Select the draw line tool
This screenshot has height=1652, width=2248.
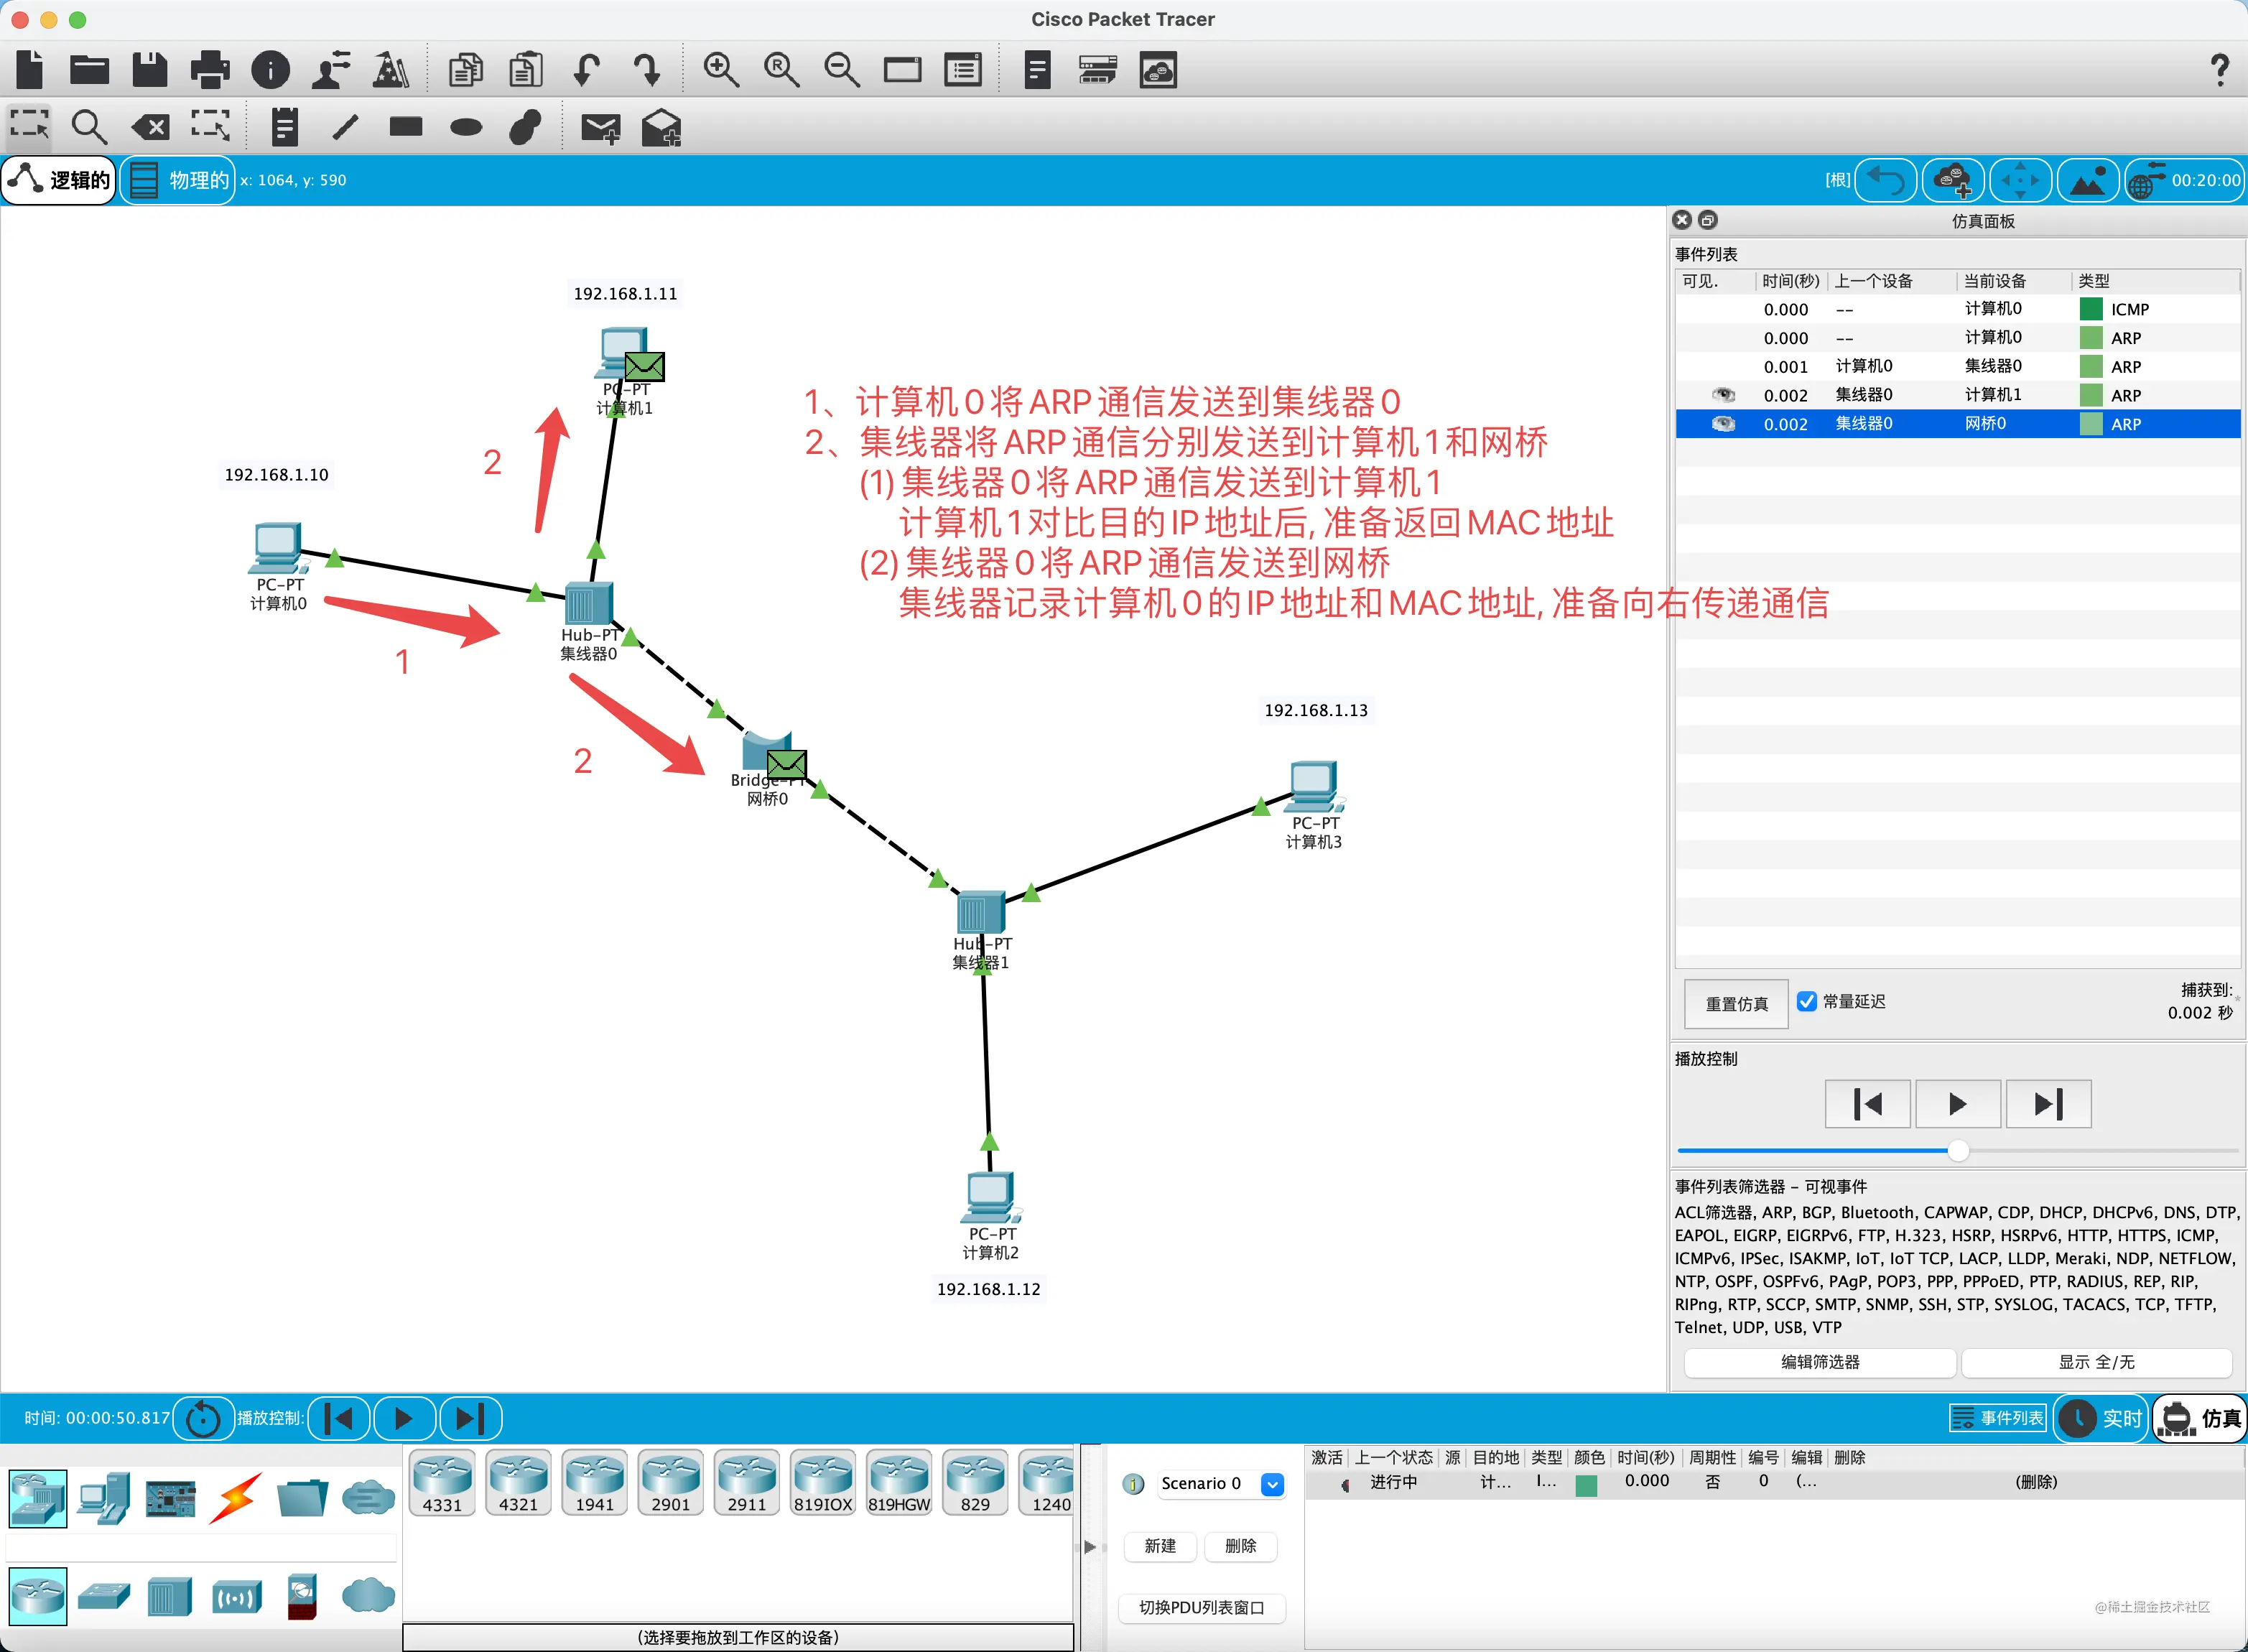tap(345, 127)
